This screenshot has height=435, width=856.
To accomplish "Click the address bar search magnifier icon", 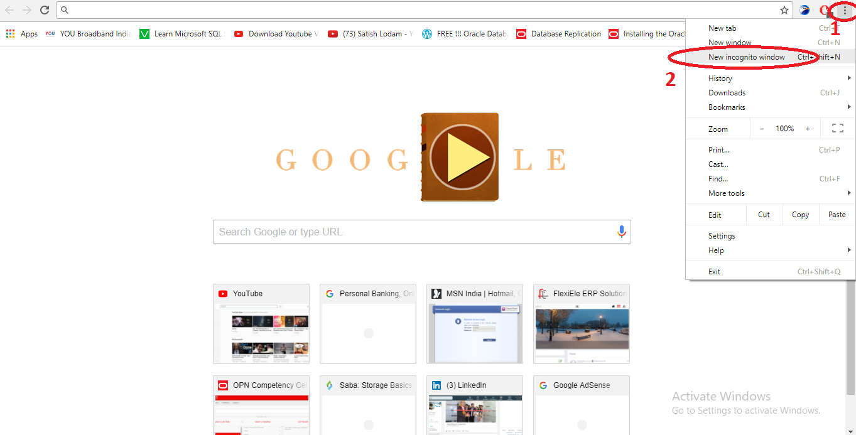I will 65,10.
